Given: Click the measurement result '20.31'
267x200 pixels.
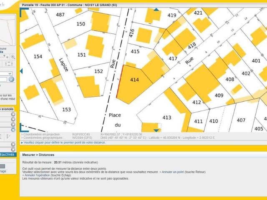Looking at the screenshot, I should click(58, 162).
